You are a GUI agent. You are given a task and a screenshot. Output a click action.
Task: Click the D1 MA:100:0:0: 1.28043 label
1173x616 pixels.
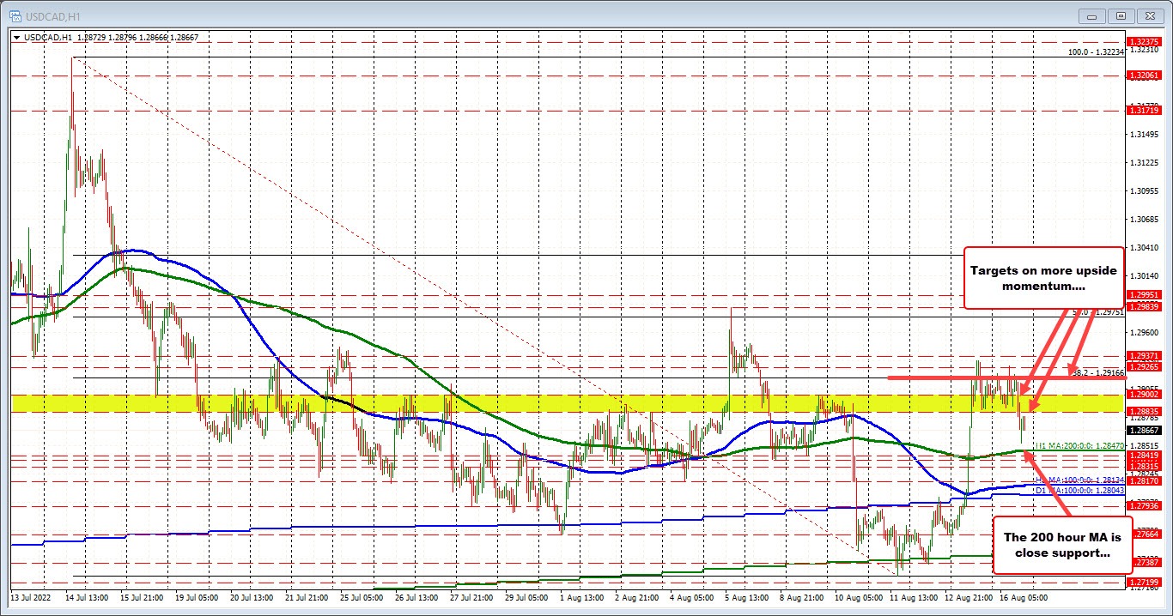click(x=1079, y=491)
